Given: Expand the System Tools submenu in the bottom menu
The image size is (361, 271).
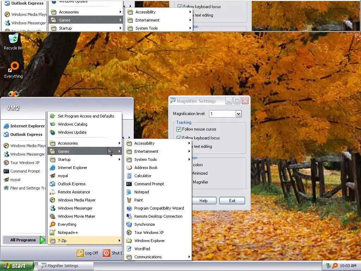Looking at the screenshot, I should (158, 159).
